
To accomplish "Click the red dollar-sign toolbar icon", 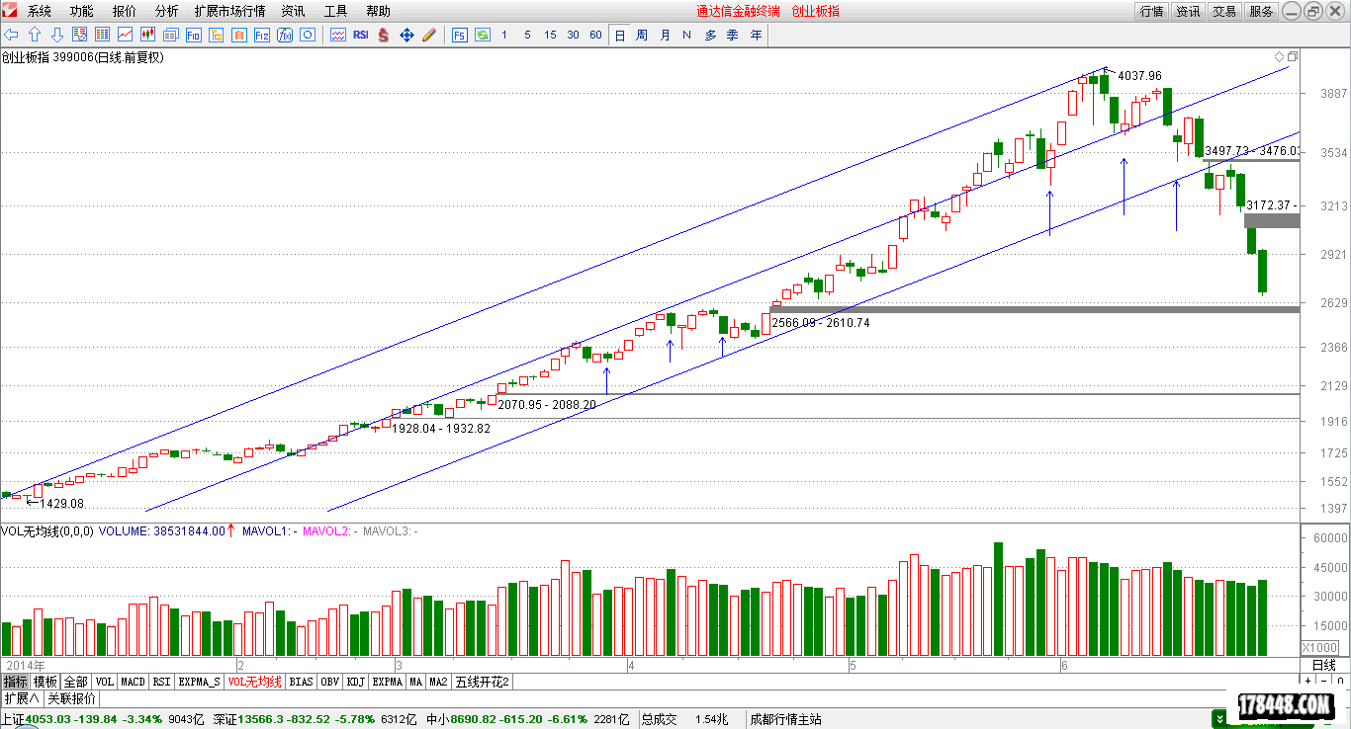I will [x=384, y=35].
